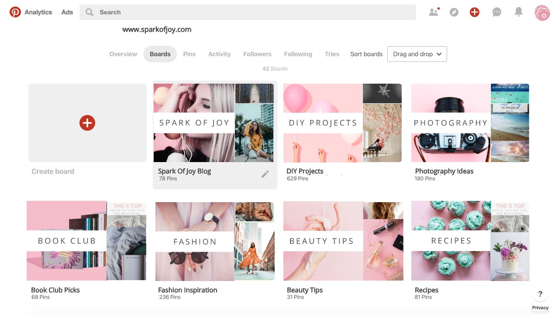The image size is (558, 315).
Task: Edit the Spark Of Joy Blog board
Action: tap(265, 174)
